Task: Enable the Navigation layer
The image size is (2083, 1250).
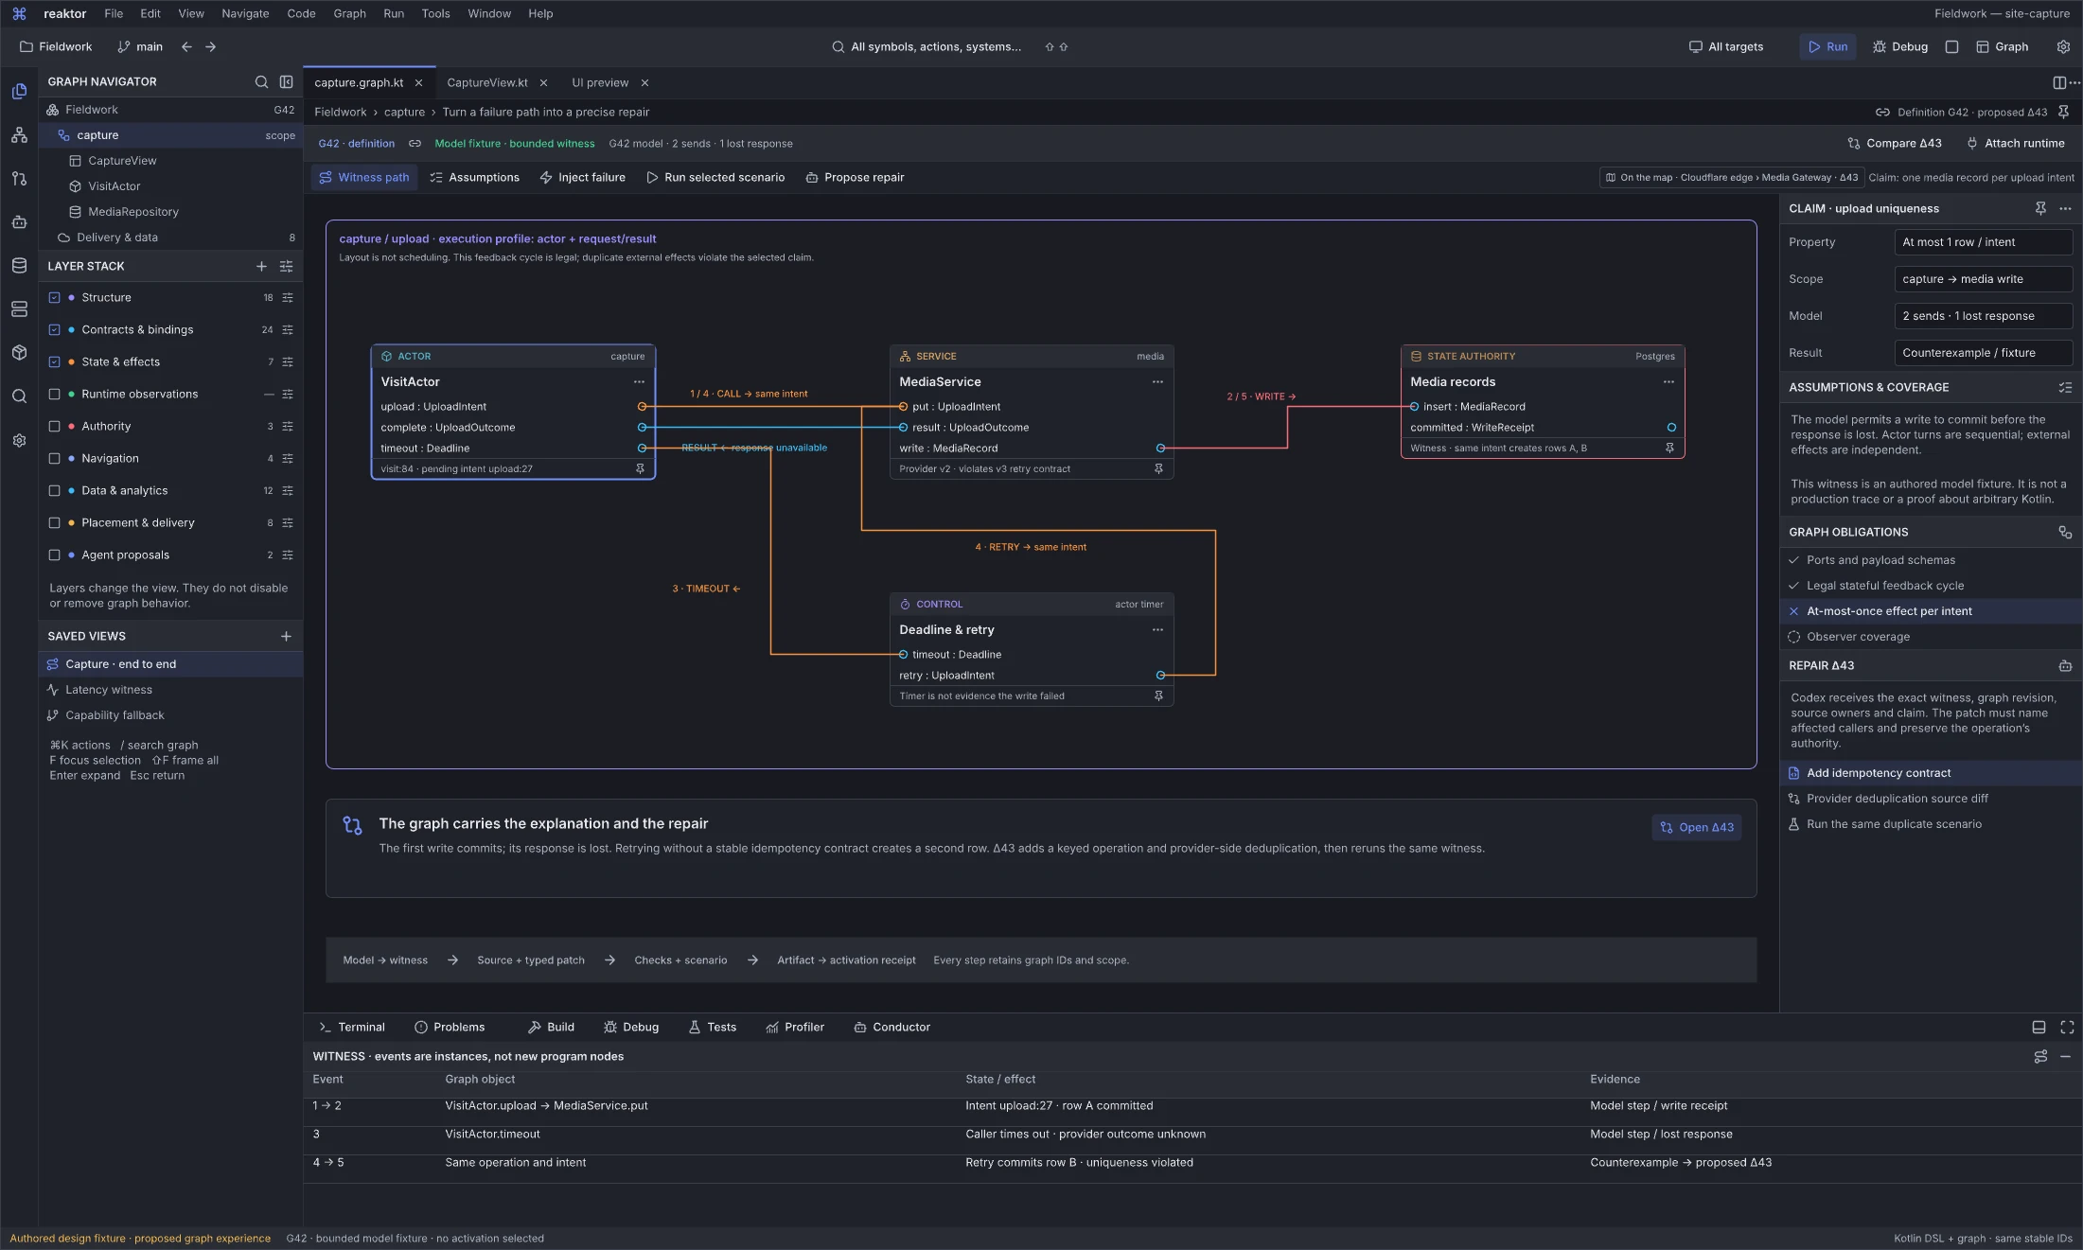Action: click(54, 459)
